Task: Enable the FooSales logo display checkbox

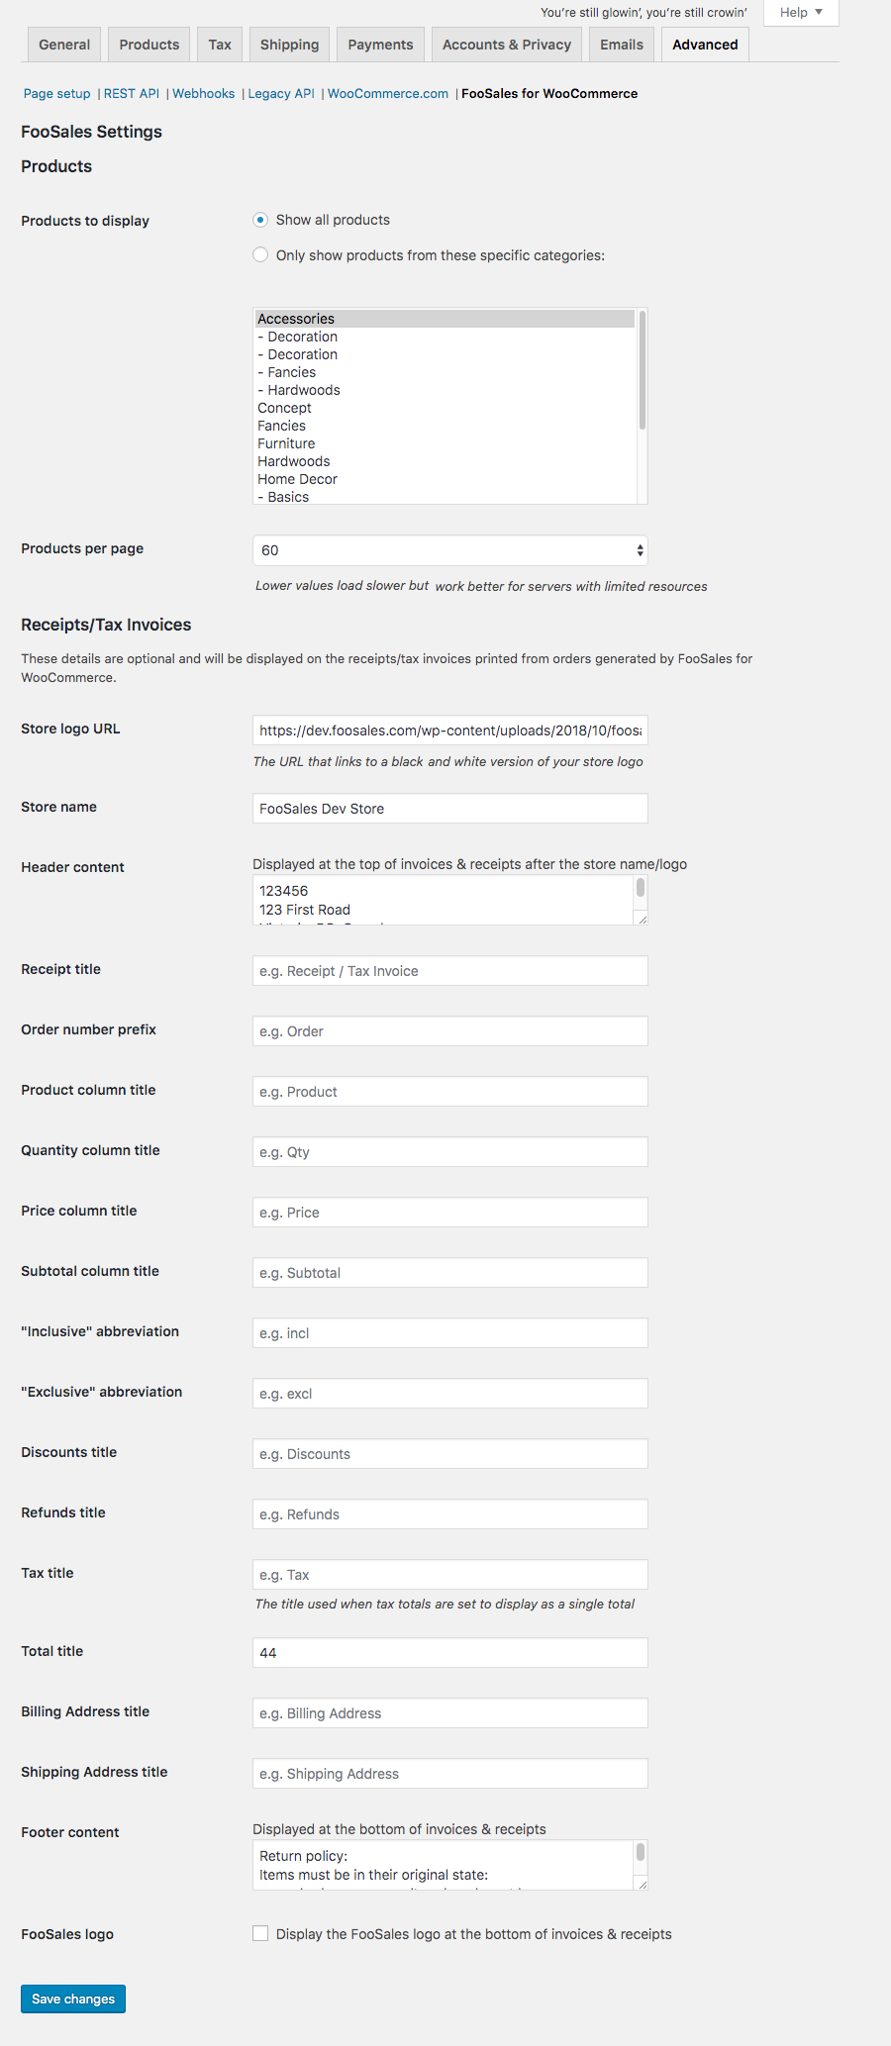Action: (260, 1934)
